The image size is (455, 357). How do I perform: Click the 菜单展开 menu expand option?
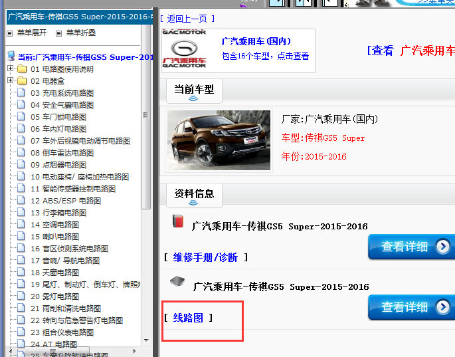tap(32, 33)
